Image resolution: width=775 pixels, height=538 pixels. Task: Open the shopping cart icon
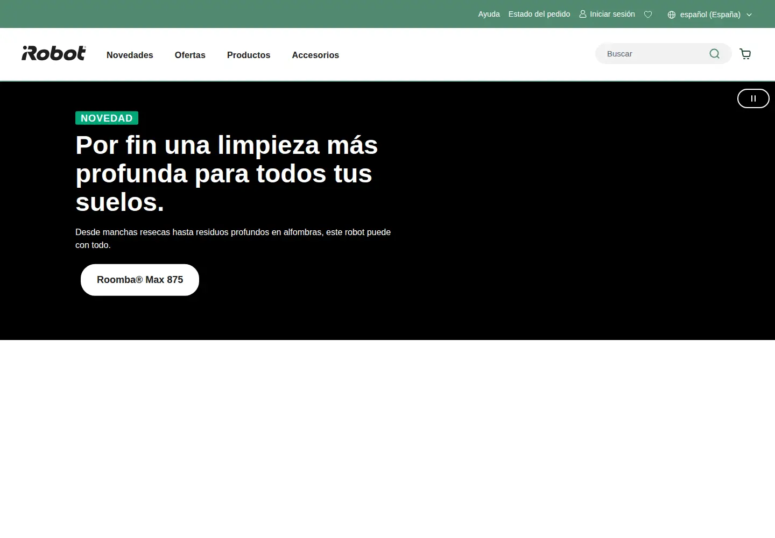(x=745, y=54)
